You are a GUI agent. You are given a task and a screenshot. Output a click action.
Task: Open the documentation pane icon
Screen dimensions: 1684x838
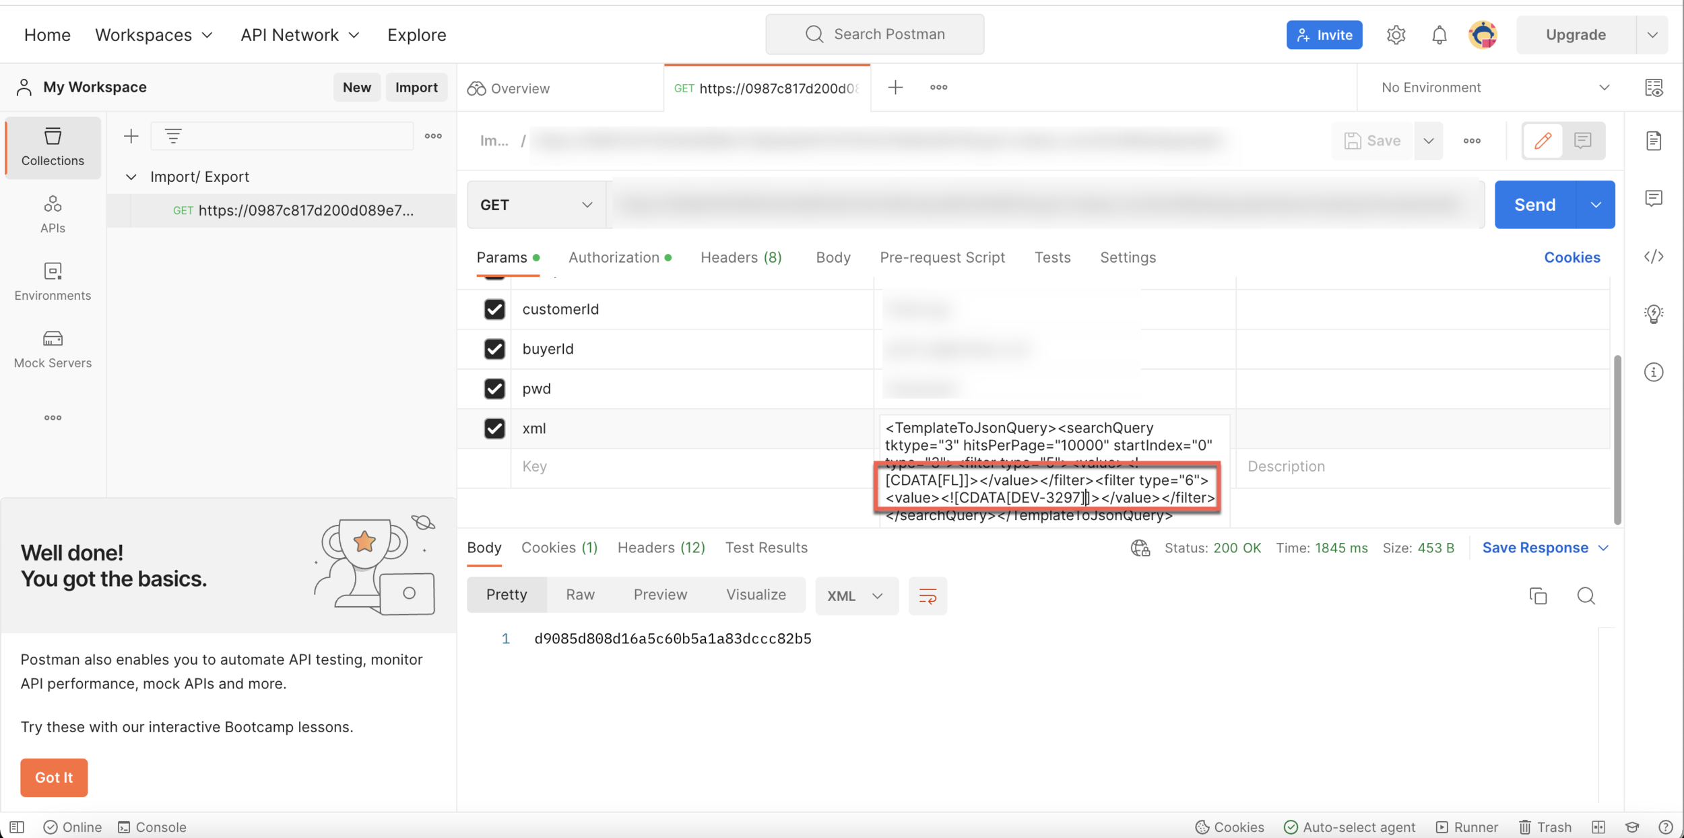coord(1654,141)
